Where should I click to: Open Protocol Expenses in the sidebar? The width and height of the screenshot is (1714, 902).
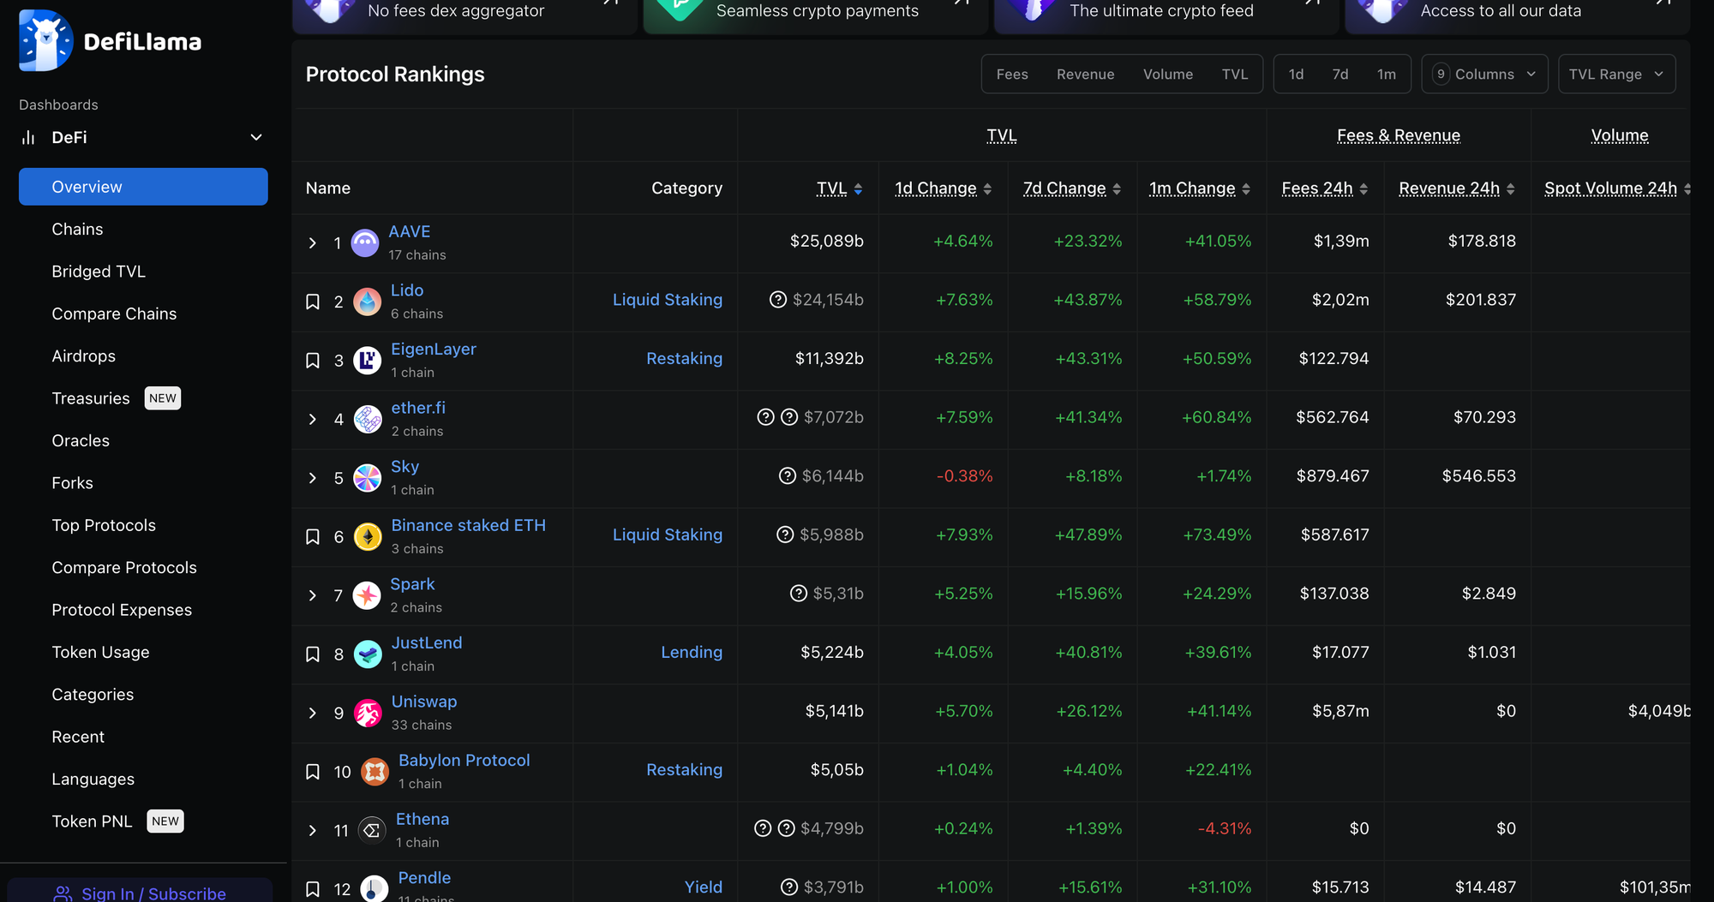point(122,610)
